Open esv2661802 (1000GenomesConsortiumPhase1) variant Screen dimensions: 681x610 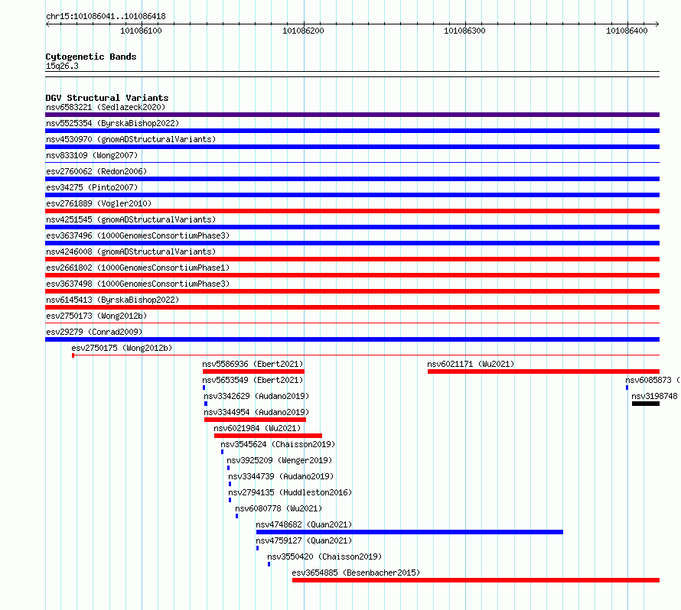(x=138, y=268)
